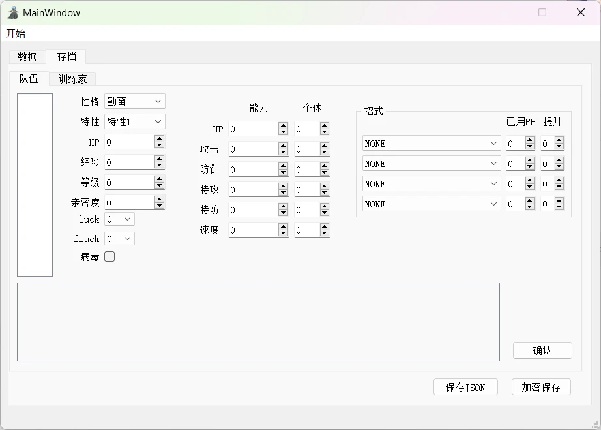Increase the 特攻 能力 value up arrow
Screen dimensions: 601x430
click(284, 186)
